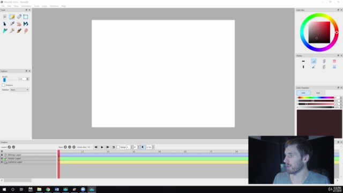Open the Help menu
343x193 pixels.
64,6
